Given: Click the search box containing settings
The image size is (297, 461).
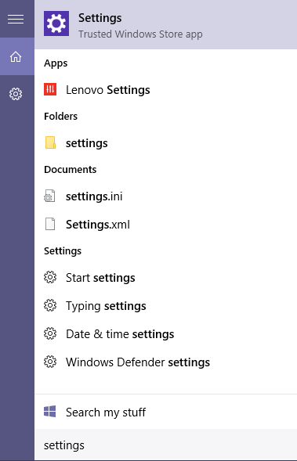Looking at the screenshot, I should click(x=165, y=445).
